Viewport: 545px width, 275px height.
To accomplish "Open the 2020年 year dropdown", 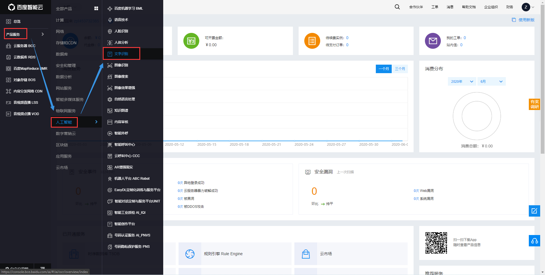I will coord(462,81).
